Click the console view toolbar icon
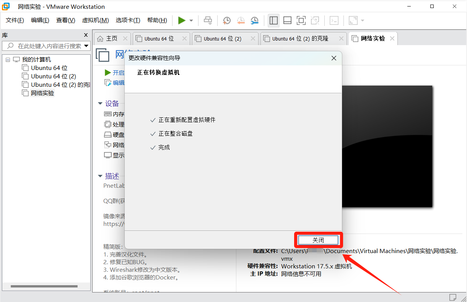The image size is (467, 302). tap(334, 21)
